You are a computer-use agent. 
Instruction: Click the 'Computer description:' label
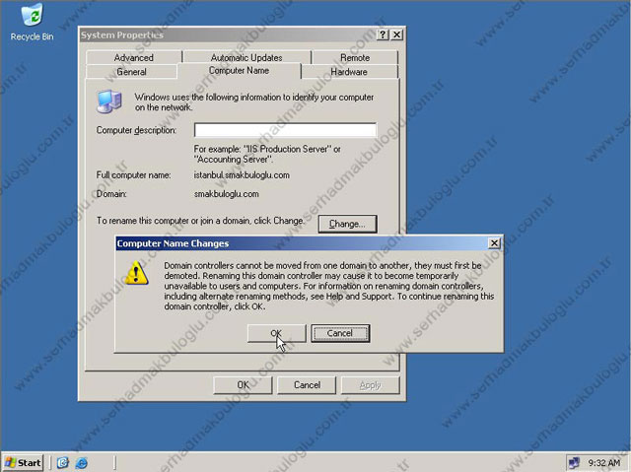[136, 130]
